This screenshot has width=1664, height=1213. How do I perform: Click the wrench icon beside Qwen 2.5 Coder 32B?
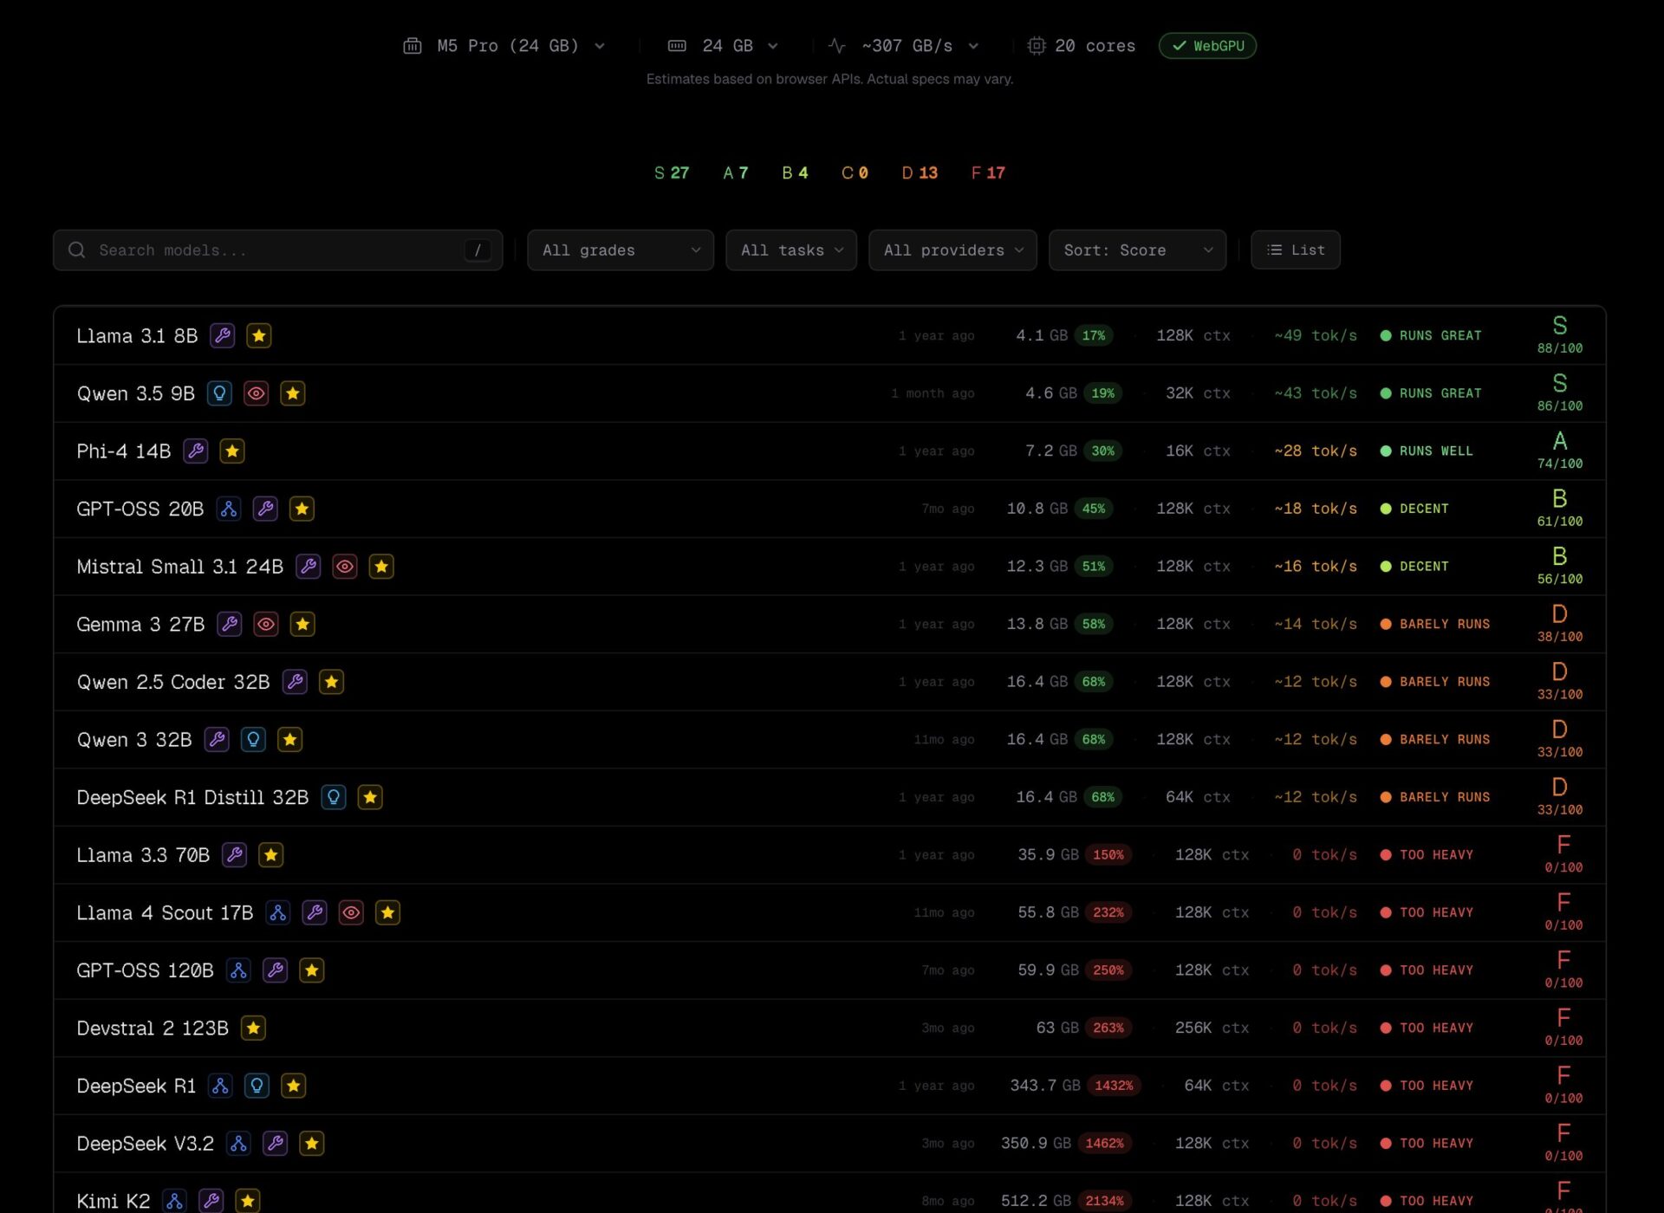(295, 682)
